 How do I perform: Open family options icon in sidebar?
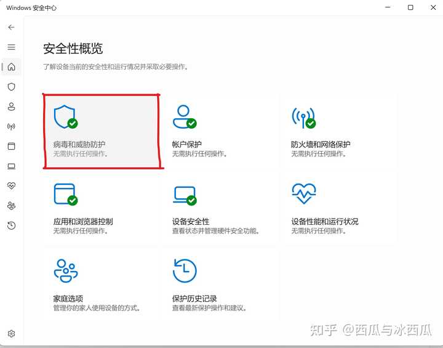11,206
